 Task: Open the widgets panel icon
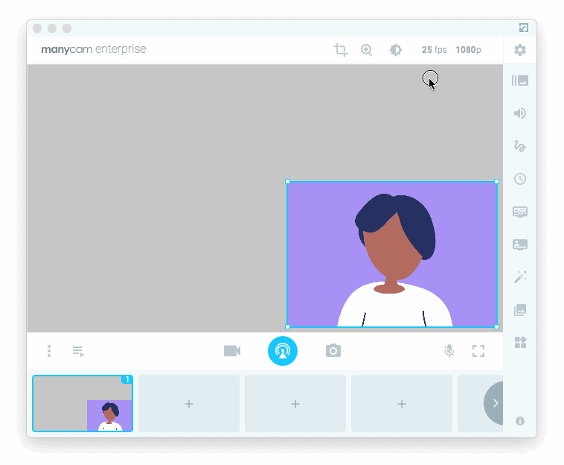tap(520, 342)
